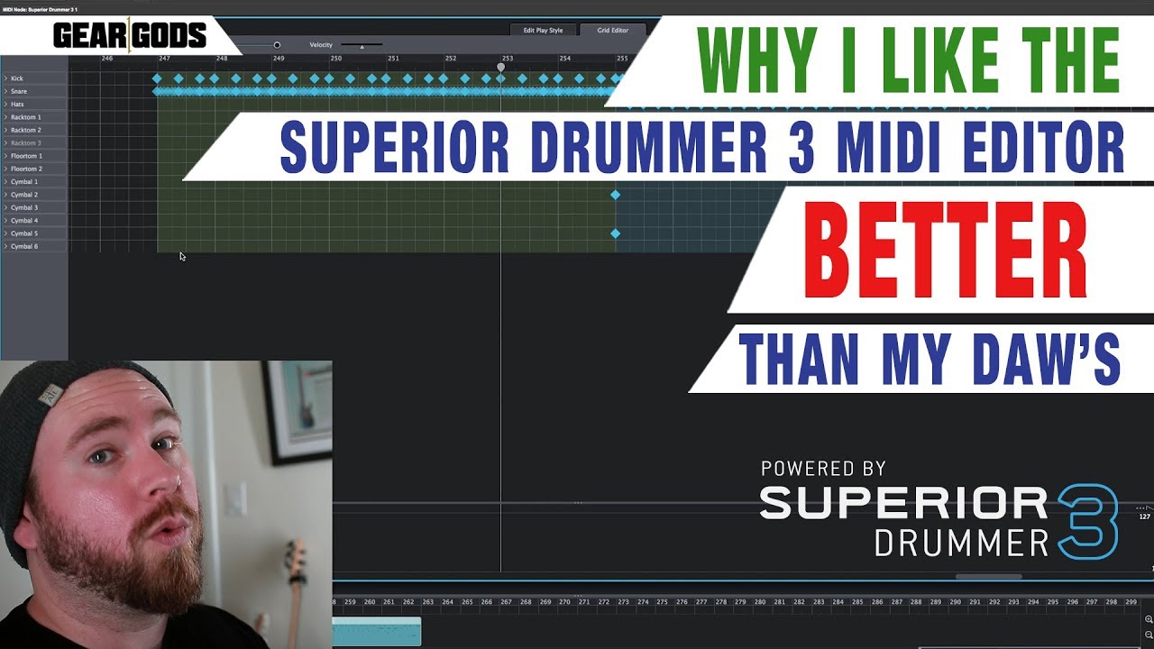Click the playhead marker near bar 253
This screenshot has height=649, width=1154.
[x=501, y=67]
